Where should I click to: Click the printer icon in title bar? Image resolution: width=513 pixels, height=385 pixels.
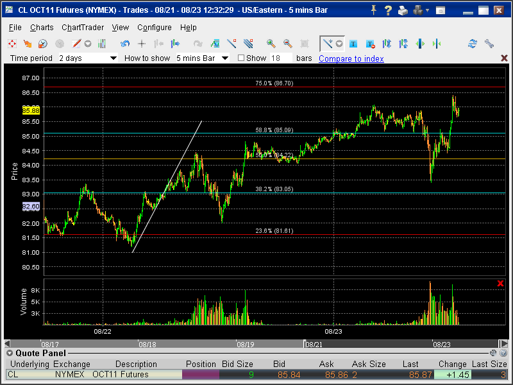coord(403,10)
